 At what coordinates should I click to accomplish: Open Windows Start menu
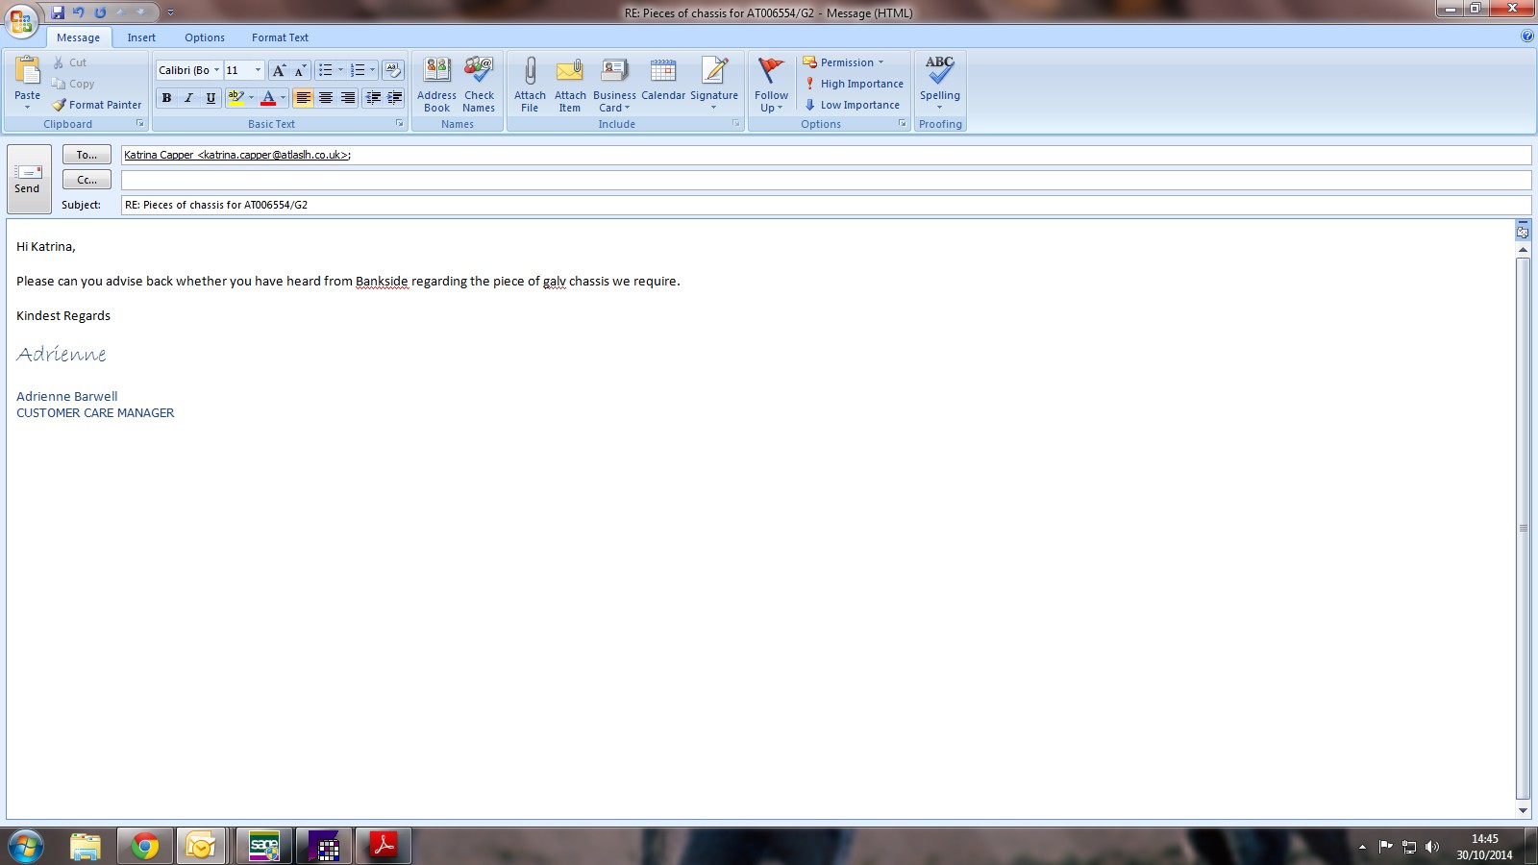click(x=25, y=847)
